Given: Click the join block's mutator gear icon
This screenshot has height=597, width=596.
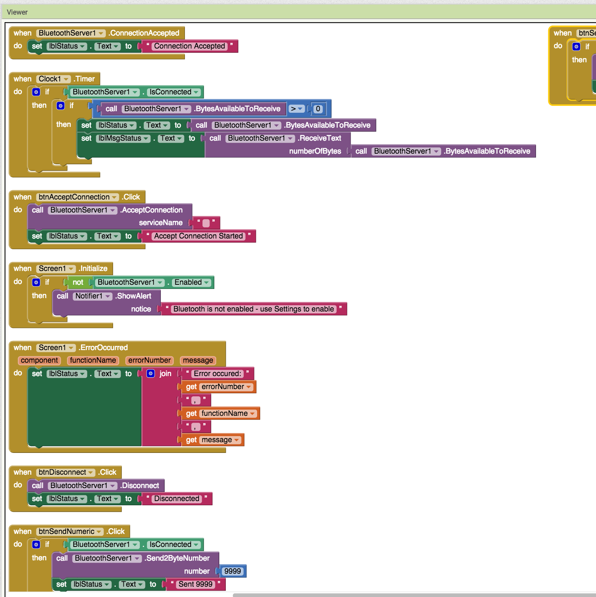Looking at the screenshot, I should pos(151,373).
